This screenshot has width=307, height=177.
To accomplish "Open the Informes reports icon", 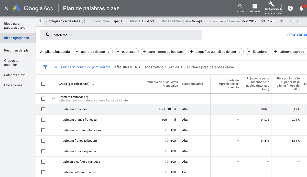I will click(x=255, y=6).
